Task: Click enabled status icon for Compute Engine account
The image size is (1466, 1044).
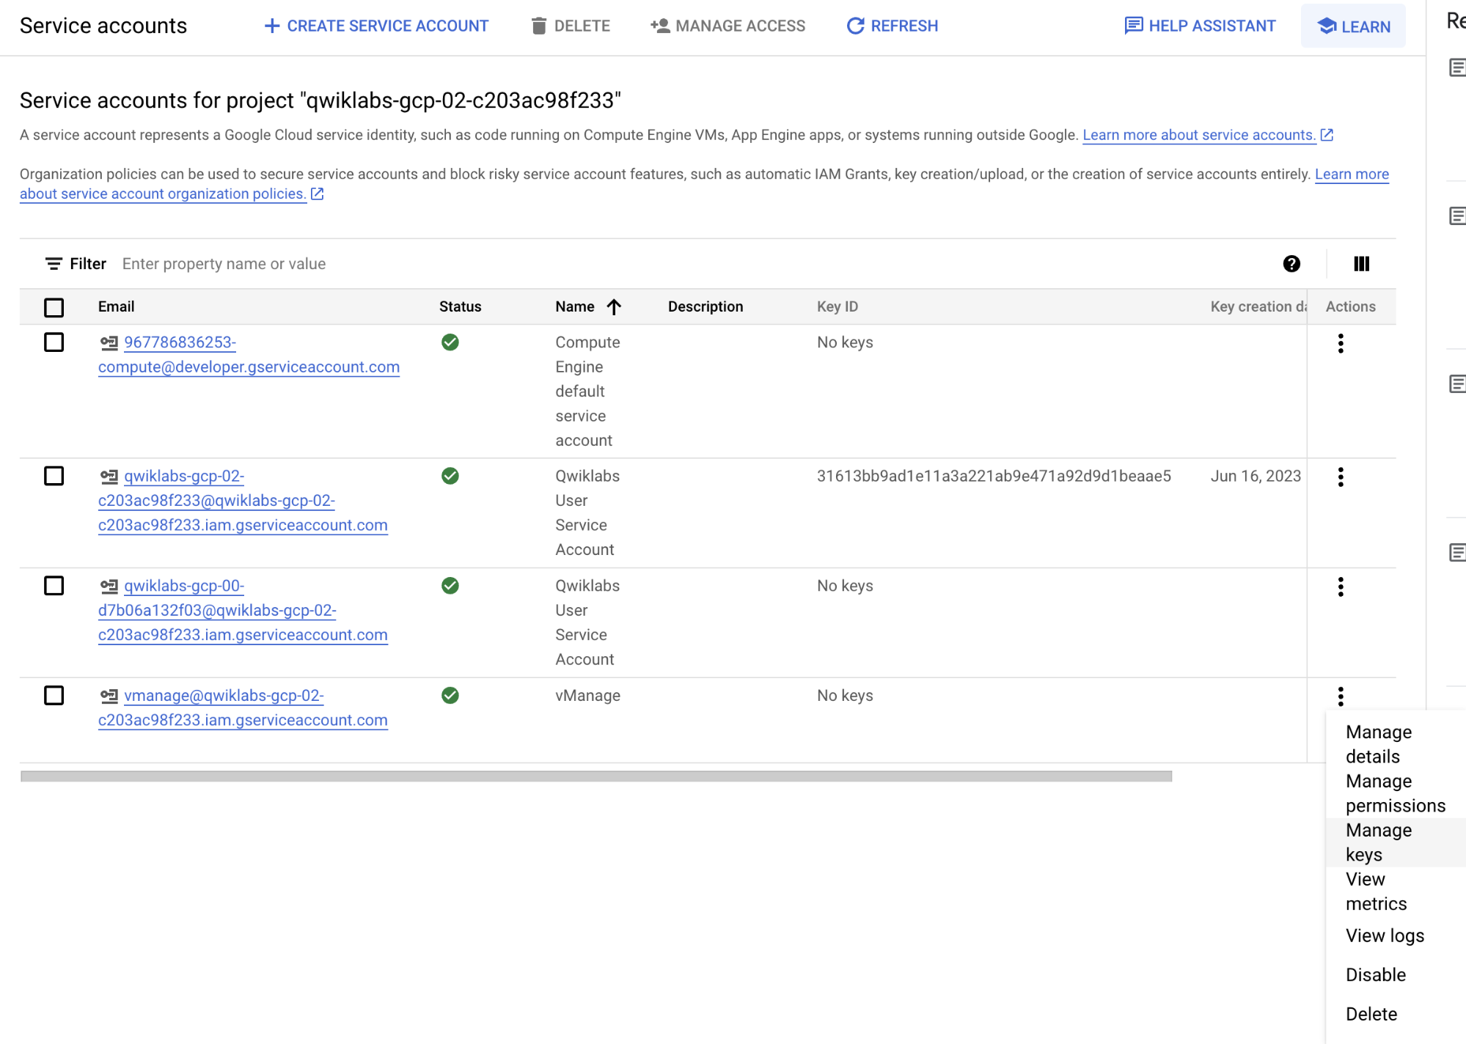Action: click(450, 342)
